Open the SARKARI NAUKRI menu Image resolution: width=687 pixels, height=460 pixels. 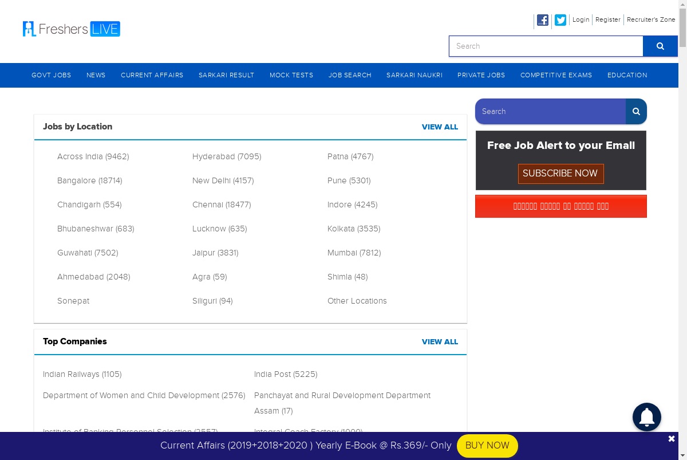click(x=414, y=75)
